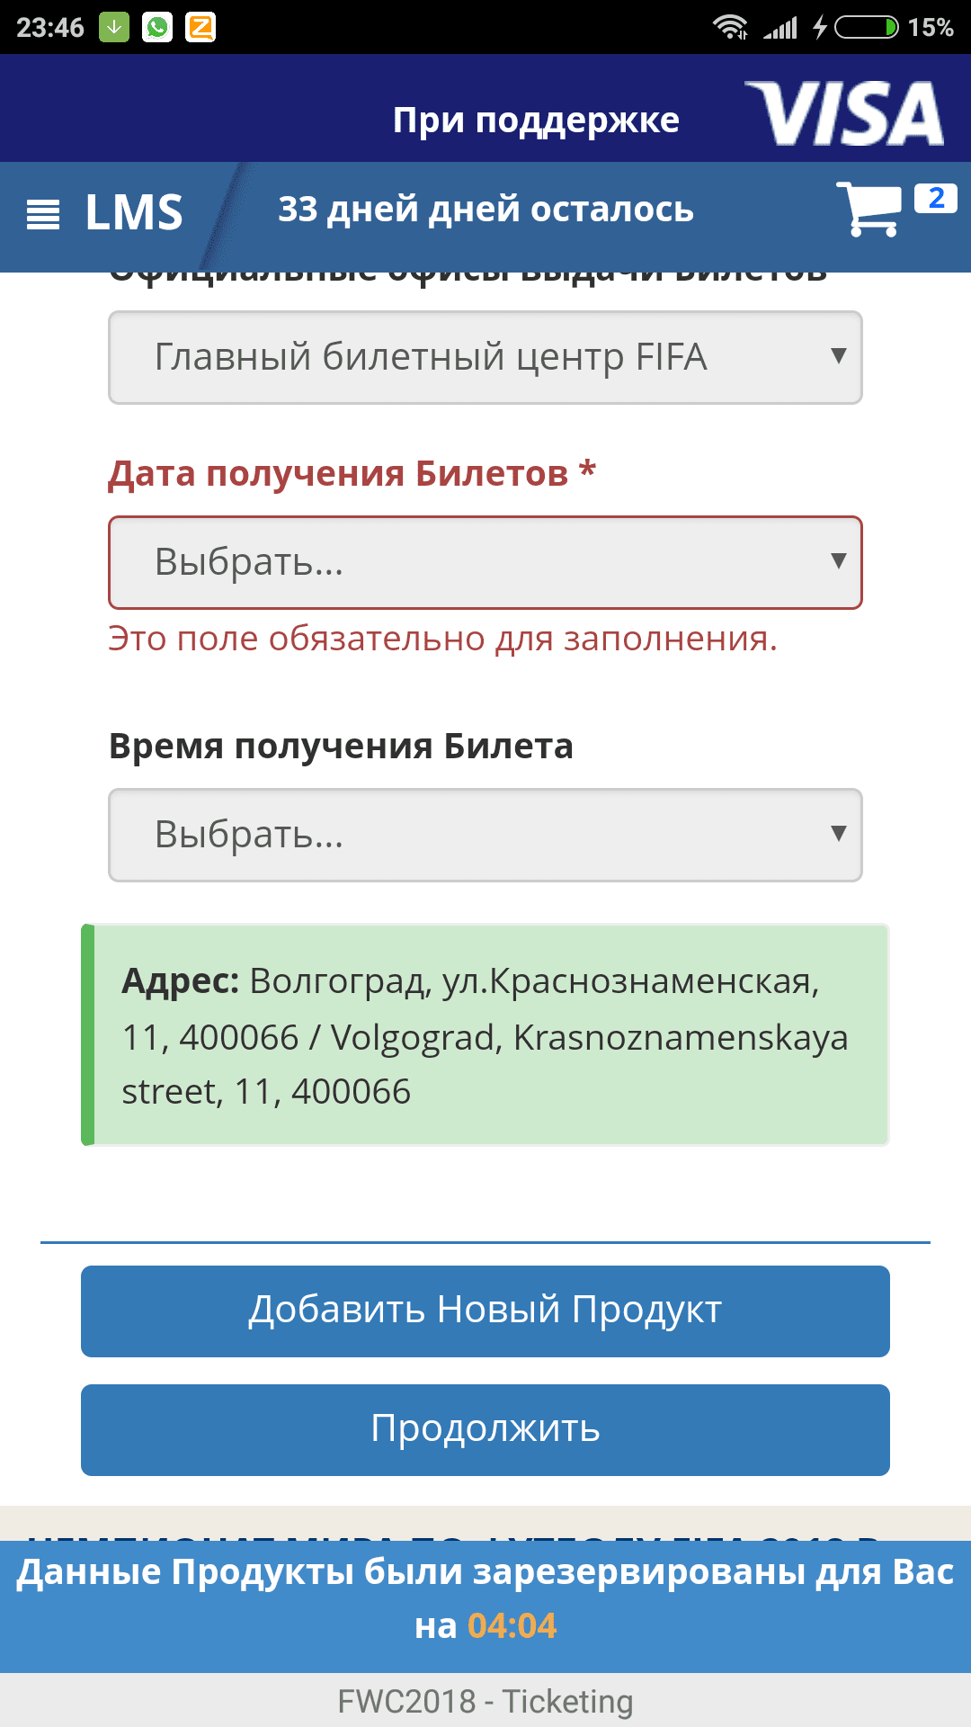The width and height of the screenshot is (971, 1727).
Task: Open the hamburger menu icon
Action: 43,214
